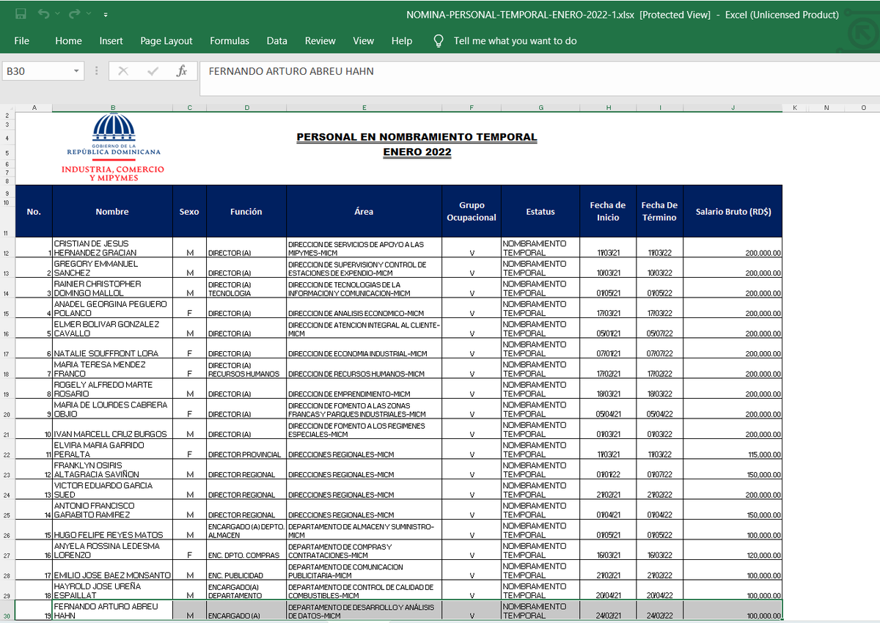The height and width of the screenshot is (623, 880).
Task: Click salary cell 120,000.00
Action: [733, 550]
